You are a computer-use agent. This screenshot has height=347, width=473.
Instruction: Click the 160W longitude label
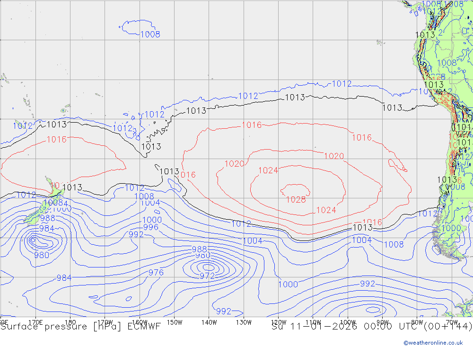pos(140,322)
